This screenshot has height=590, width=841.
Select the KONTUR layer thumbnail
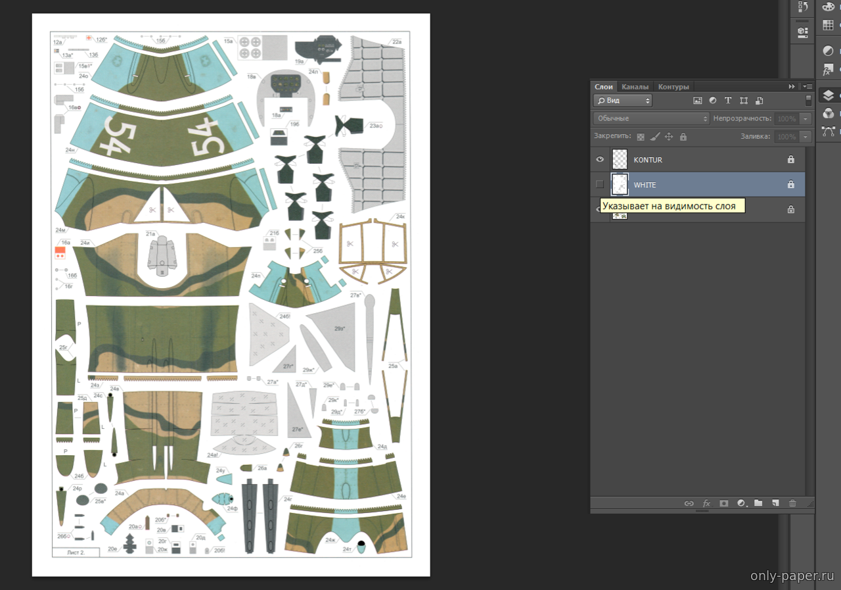[x=620, y=160]
